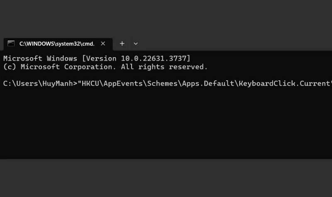332x197 pixels.
Task: Click the gray background below the terminal window
Action: coord(166,178)
